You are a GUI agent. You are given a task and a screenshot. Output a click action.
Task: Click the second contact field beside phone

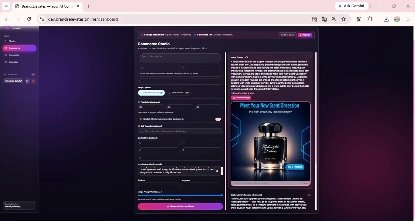pyautogui.click(x=202, y=143)
